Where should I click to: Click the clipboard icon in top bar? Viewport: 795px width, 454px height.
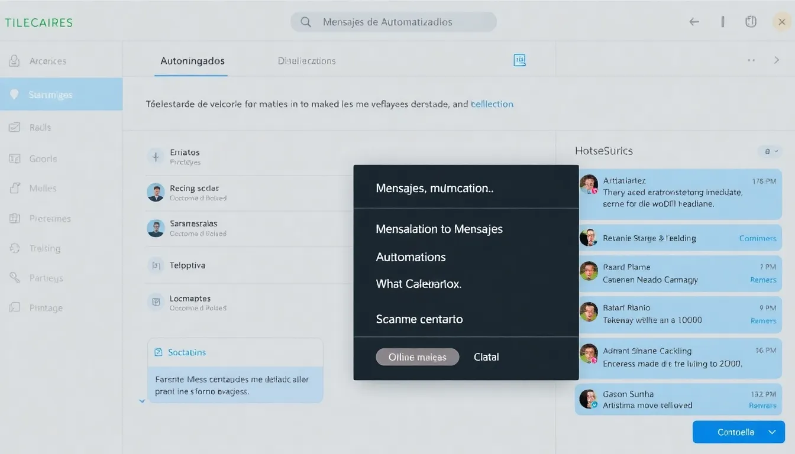tap(751, 22)
